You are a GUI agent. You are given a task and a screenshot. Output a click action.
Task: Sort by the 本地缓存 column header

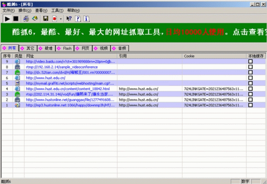[256, 56]
